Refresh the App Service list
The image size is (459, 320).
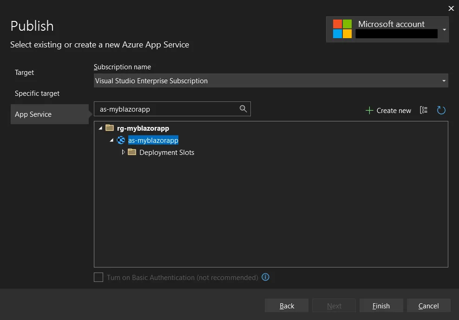[x=441, y=110]
